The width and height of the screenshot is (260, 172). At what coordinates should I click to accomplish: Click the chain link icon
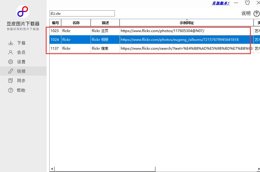11,71
